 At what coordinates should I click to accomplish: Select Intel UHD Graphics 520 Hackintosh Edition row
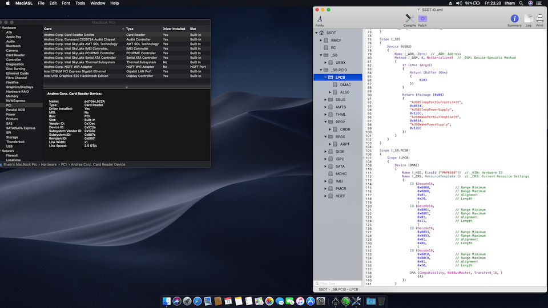[x=127, y=76]
